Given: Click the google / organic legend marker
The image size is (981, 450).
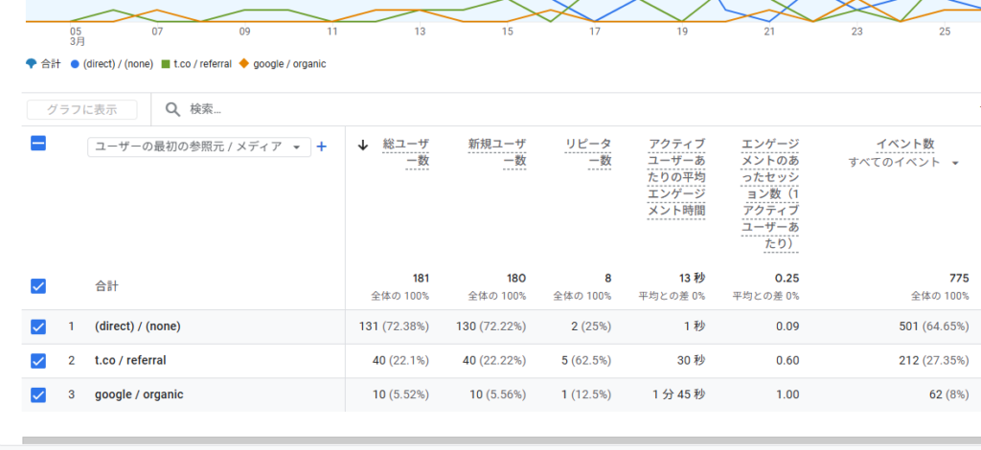Looking at the screenshot, I should (x=244, y=64).
